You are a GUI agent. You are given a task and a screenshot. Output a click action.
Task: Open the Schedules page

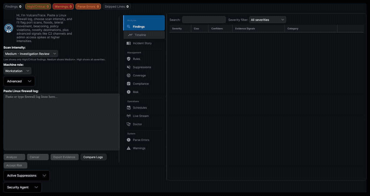(144, 108)
